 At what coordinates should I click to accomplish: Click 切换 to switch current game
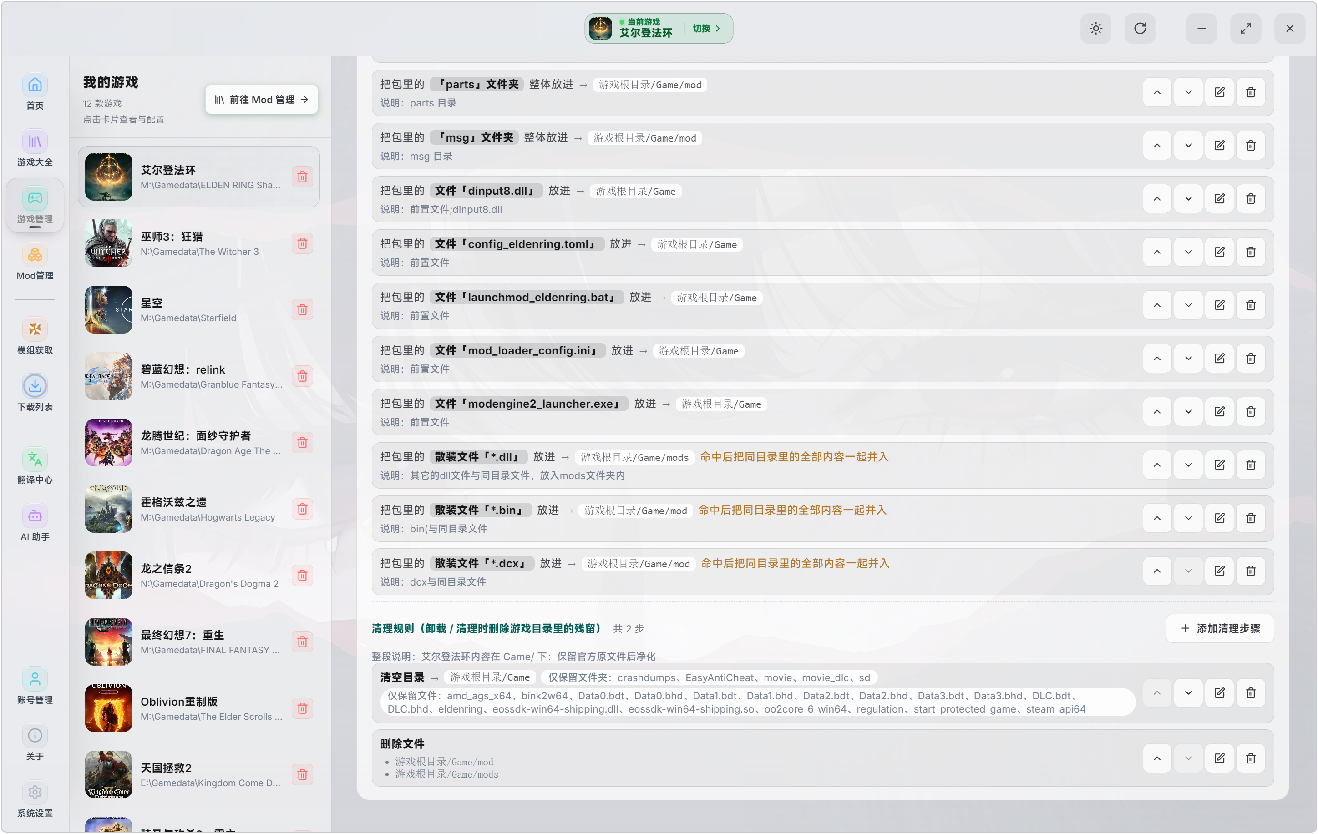(x=707, y=29)
